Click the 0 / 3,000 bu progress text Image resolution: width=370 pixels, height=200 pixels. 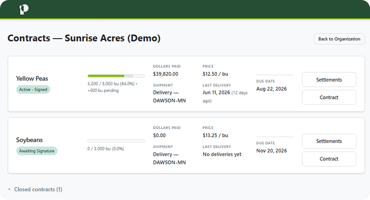pos(106,149)
